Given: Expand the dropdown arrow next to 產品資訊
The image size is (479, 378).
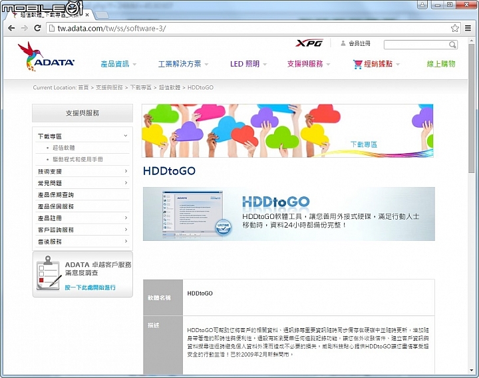Looking at the screenshot, I should (x=134, y=65).
